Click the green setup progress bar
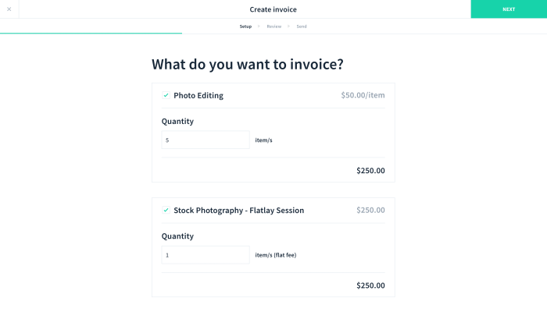This screenshot has height=312, width=547. (91, 33)
